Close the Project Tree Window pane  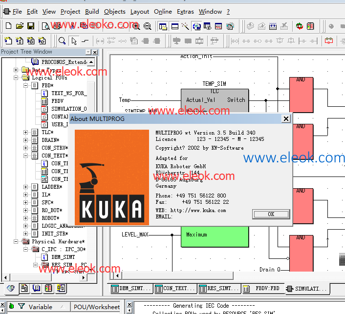[95, 52]
